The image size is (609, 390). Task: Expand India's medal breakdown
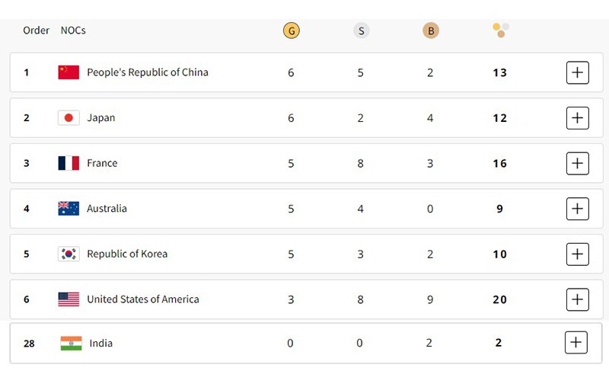576,343
